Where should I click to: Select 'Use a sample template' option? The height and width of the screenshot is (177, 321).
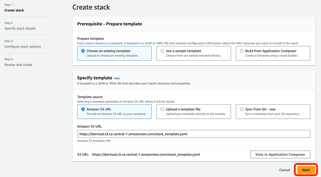click(x=162, y=51)
